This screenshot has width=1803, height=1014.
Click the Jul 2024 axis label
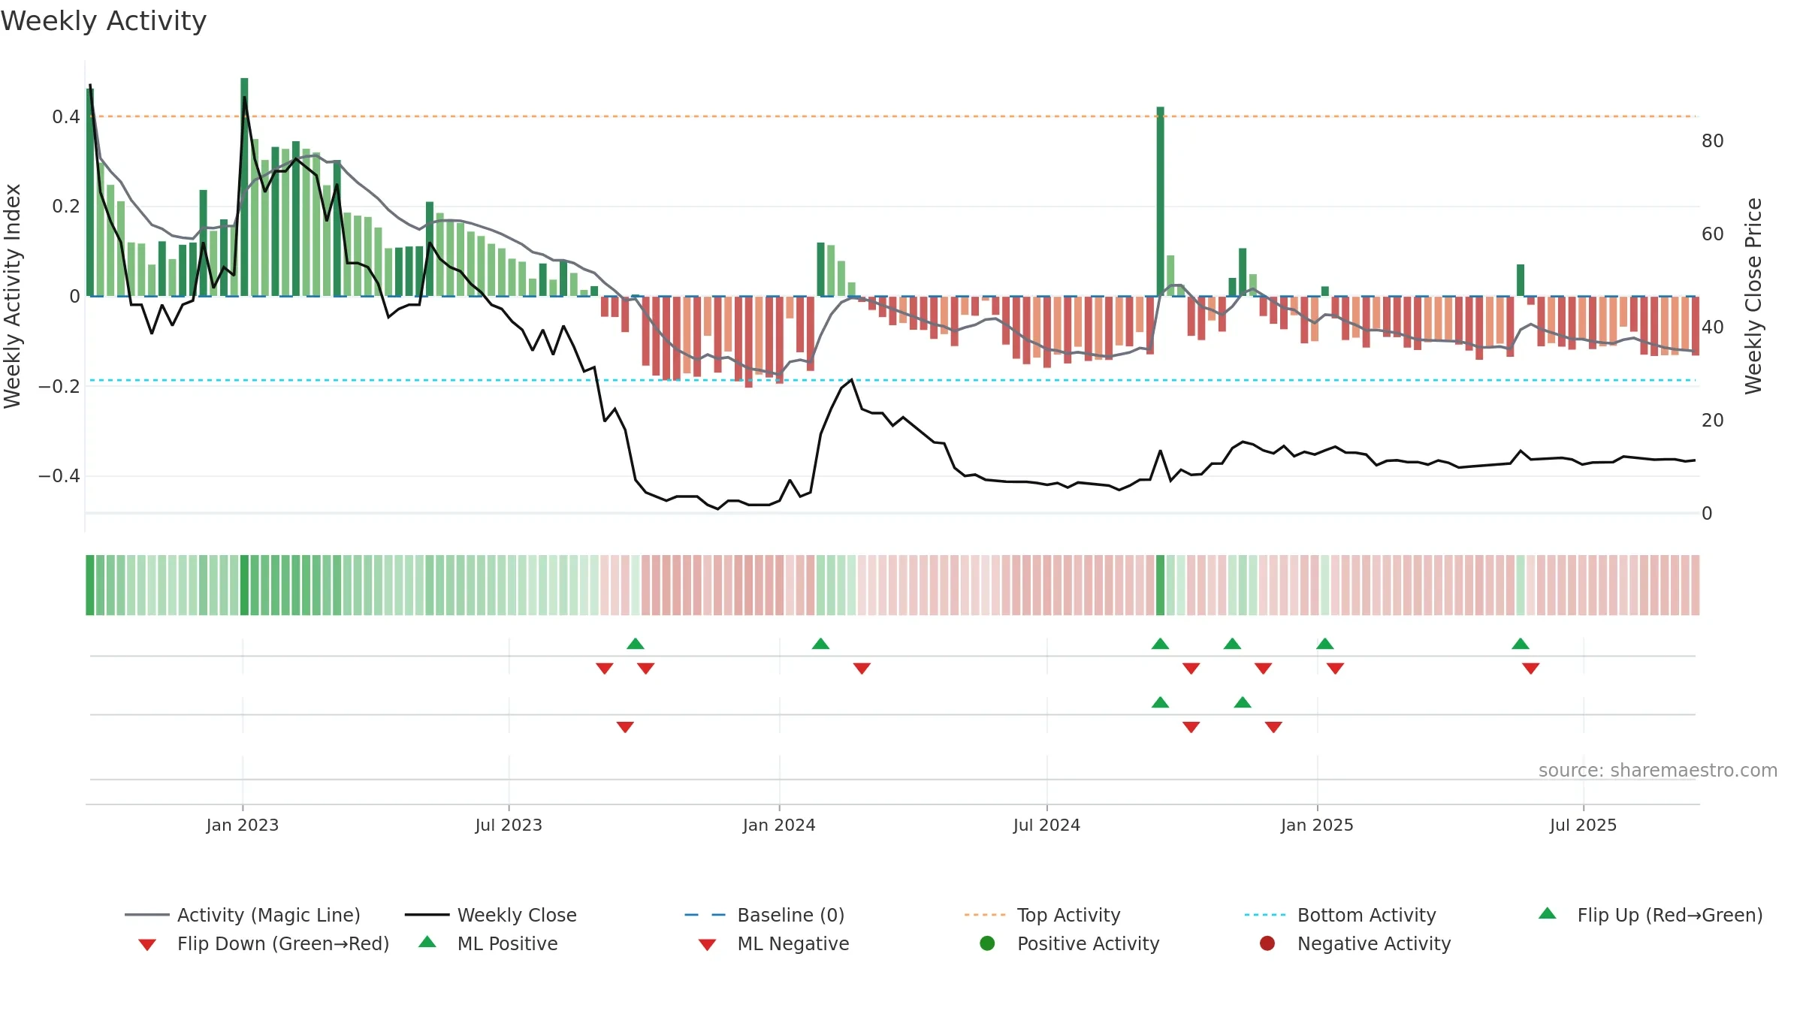tap(1046, 825)
